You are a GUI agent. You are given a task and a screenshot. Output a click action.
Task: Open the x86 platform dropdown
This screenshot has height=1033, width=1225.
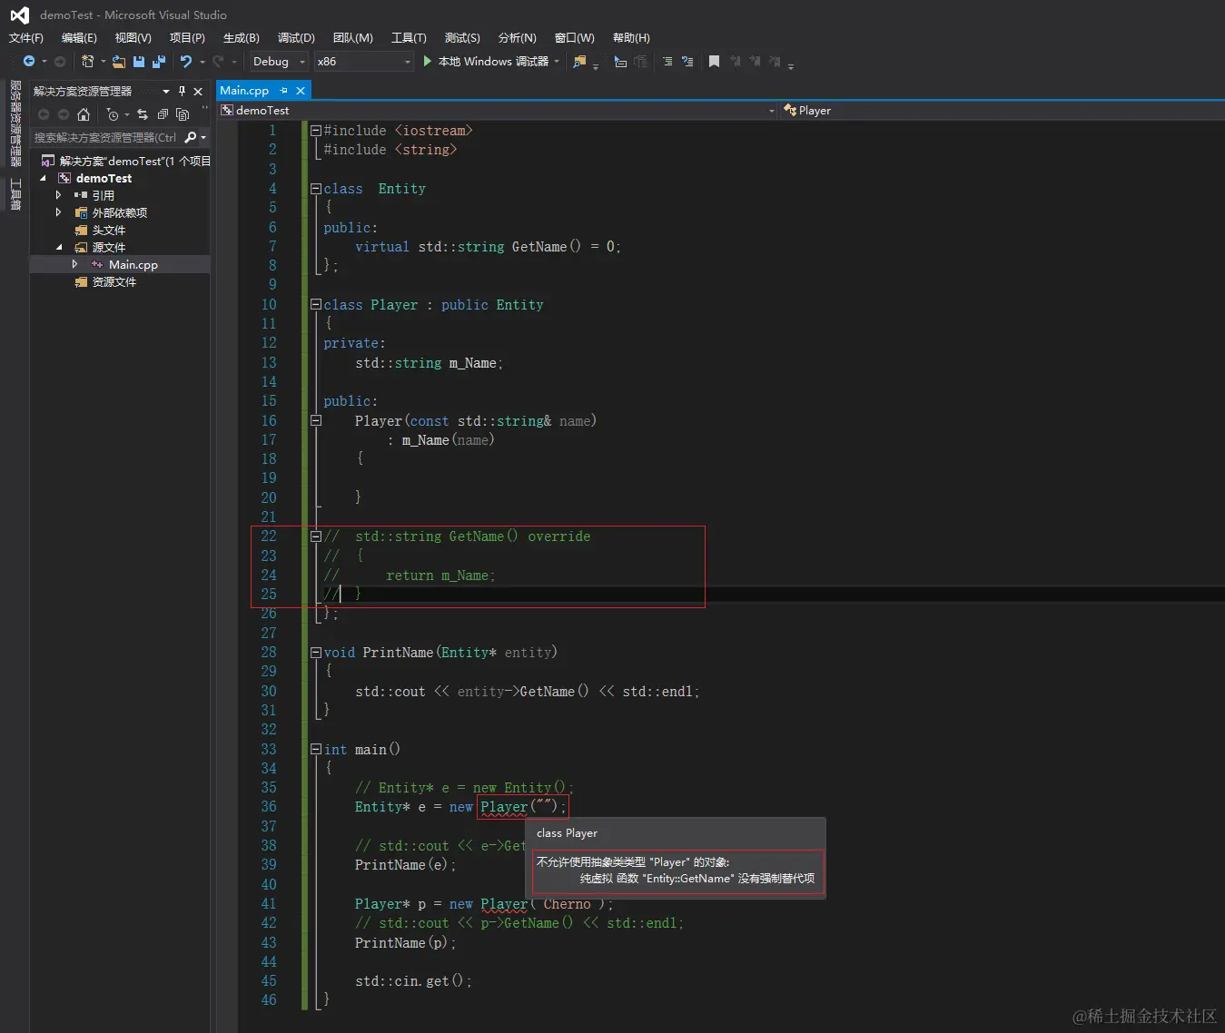[x=363, y=62]
